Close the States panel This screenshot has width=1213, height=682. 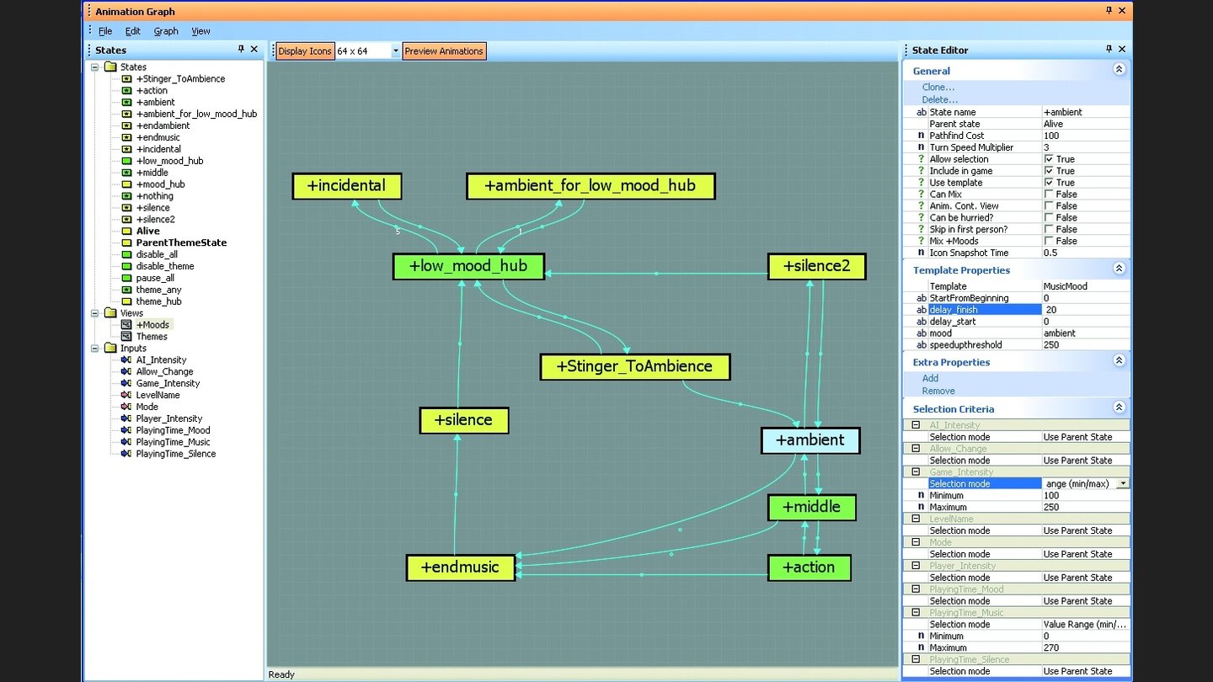click(254, 50)
